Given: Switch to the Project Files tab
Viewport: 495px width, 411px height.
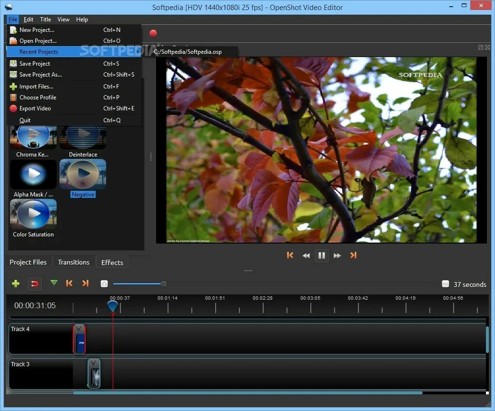Looking at the screenshot, I should [x=28, y=262].
